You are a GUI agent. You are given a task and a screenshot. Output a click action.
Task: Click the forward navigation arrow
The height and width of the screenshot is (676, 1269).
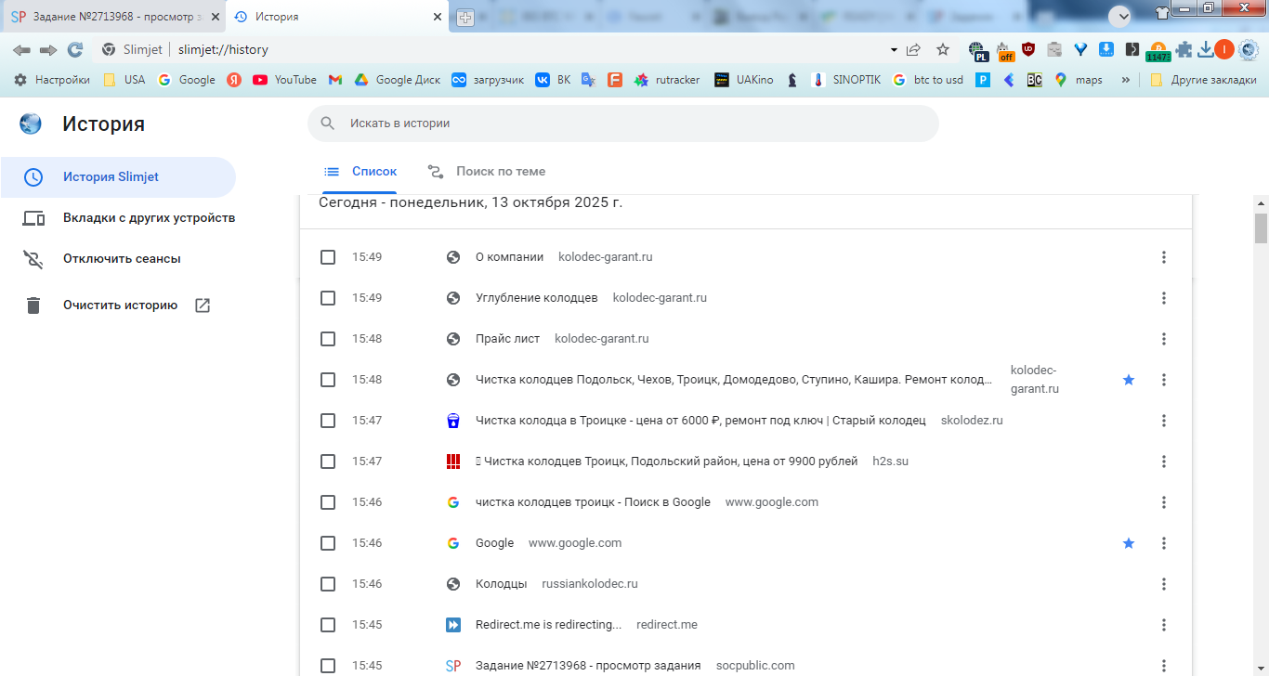click(x=48, y=50)
